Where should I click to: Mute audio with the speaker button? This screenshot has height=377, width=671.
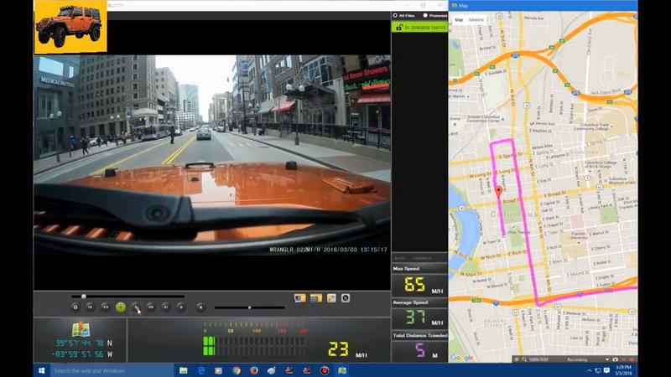coord(200,307)
